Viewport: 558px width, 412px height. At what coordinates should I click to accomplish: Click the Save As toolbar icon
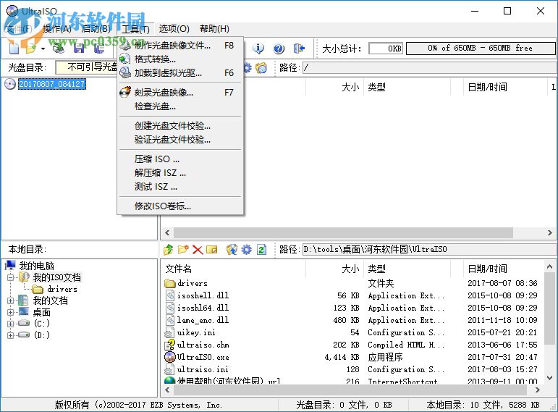click(x=99, y=48)
